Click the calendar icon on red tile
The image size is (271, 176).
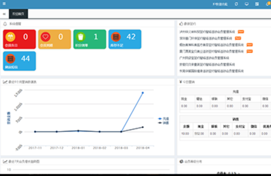tap(10, 36)
